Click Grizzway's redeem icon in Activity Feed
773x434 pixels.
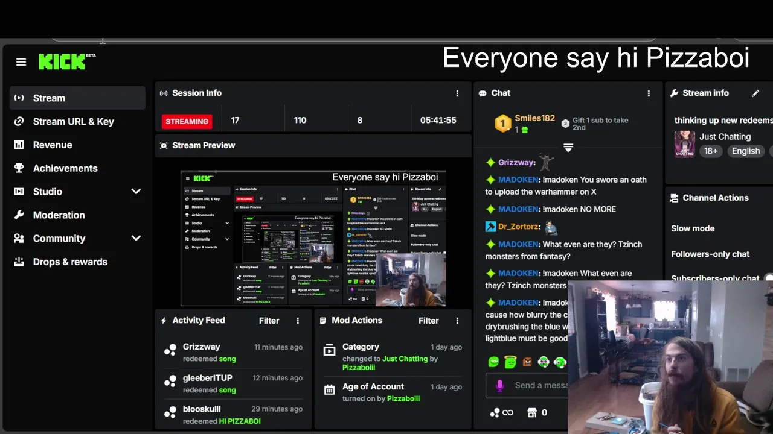(x=170, y=349)
